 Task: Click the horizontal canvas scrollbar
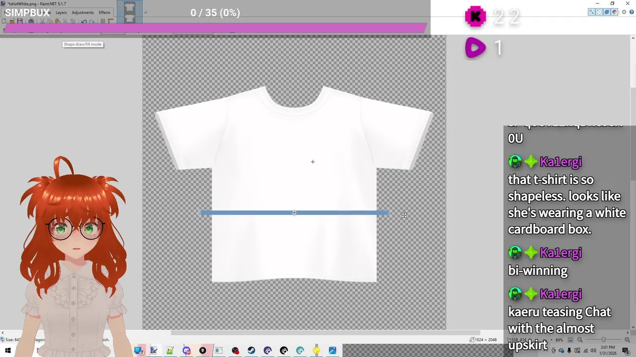point(325,333)
